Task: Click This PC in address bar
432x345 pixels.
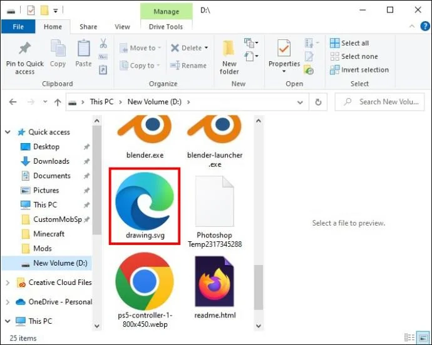Action: [x=101, y=102]
